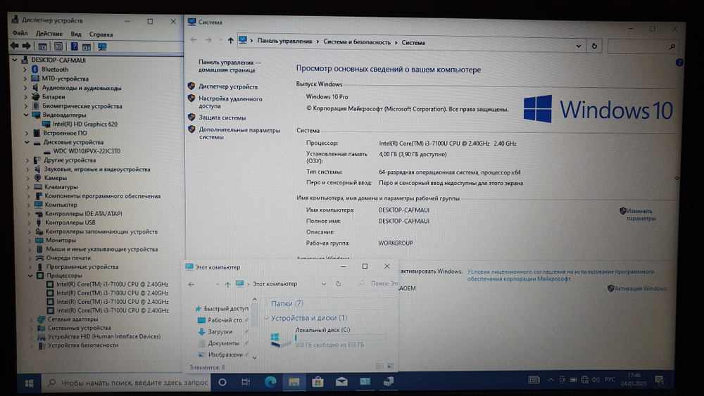
Task: Collapse the Процессоры node
Action: [30, 275]
